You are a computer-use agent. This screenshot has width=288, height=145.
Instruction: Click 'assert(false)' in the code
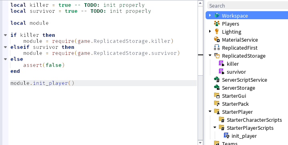(44, 65)
